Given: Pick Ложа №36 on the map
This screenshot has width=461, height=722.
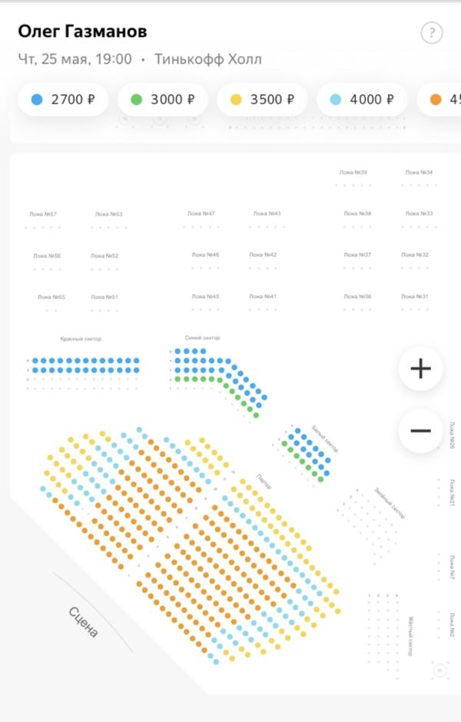Looking at the screenshot, I should (x=357, y=297).
